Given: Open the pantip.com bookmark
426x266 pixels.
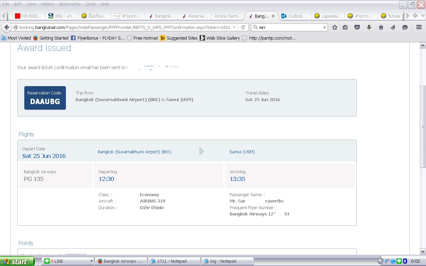Looking at the screenshot, I should coord(269,38).
